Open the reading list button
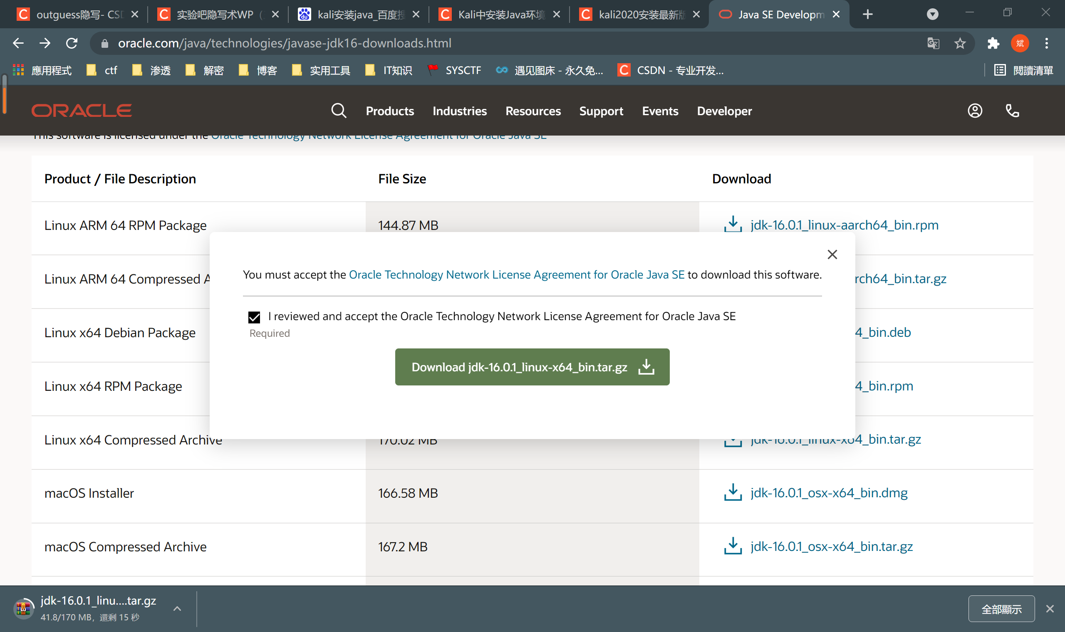The height and width of the screenshot is (632, 1065). [1023, 70]
